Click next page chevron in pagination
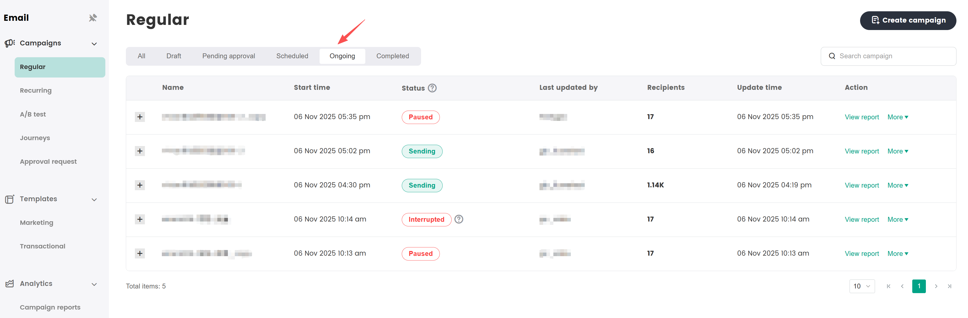The image size is (968, 318). tap(936, 286)
